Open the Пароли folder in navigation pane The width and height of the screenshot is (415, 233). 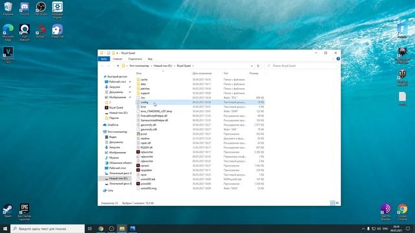(x=114, y=118)
